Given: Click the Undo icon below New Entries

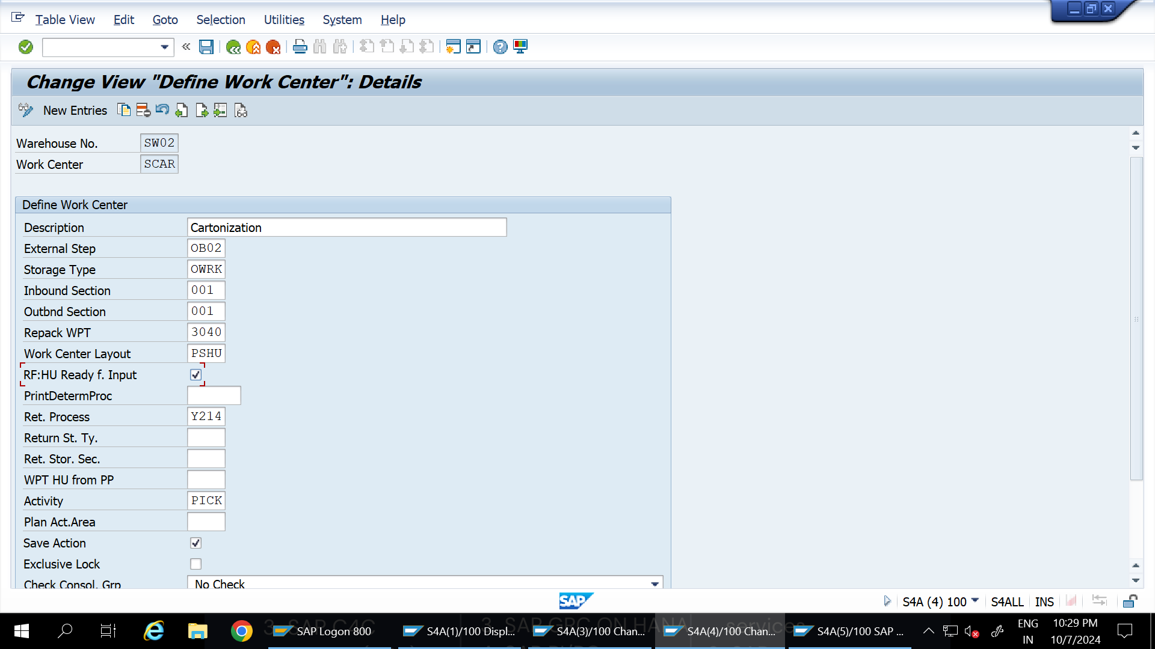Looking at the screenshot, I should 162,110.
